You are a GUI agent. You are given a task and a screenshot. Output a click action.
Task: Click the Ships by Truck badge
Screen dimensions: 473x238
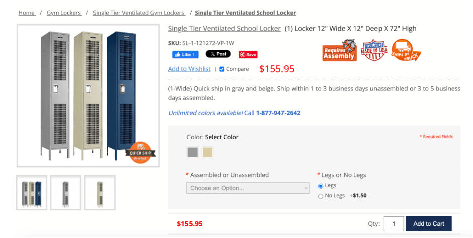pyautogui.click(x=405, y=50)
